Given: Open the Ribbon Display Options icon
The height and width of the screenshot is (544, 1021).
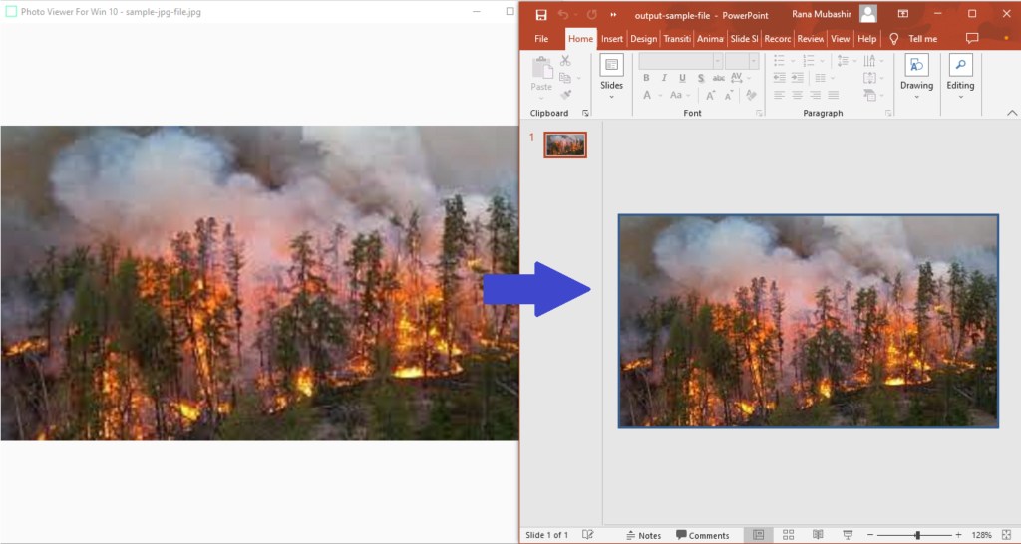Looking at the screenshot, I should point(902,14).
